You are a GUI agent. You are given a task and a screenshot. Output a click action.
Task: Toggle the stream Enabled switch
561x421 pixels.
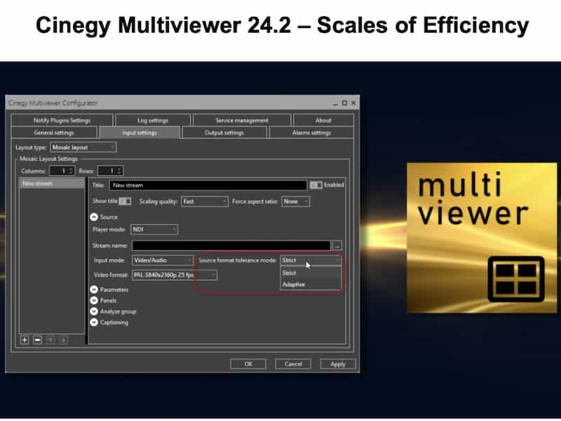click(316, 185)
